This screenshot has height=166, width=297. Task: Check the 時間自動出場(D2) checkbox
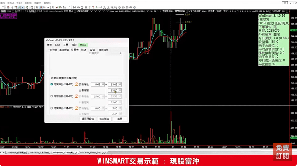pyautogui.click(x=52, y=96)
